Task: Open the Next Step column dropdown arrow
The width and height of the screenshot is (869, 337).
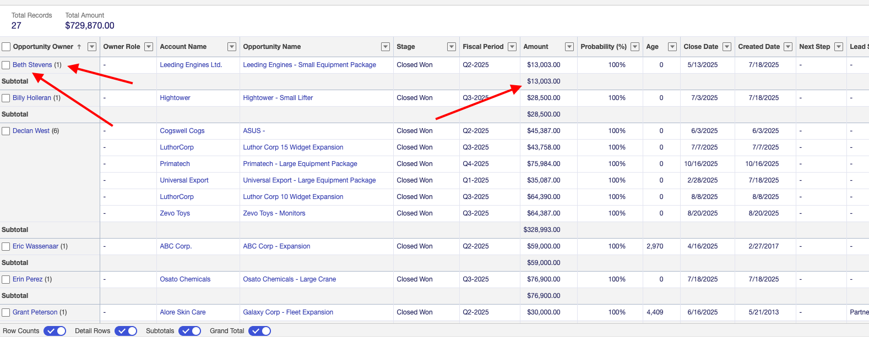Action: 839,47
